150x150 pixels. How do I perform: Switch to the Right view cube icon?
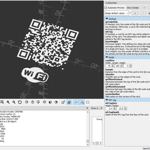click(x=27, y=102)
